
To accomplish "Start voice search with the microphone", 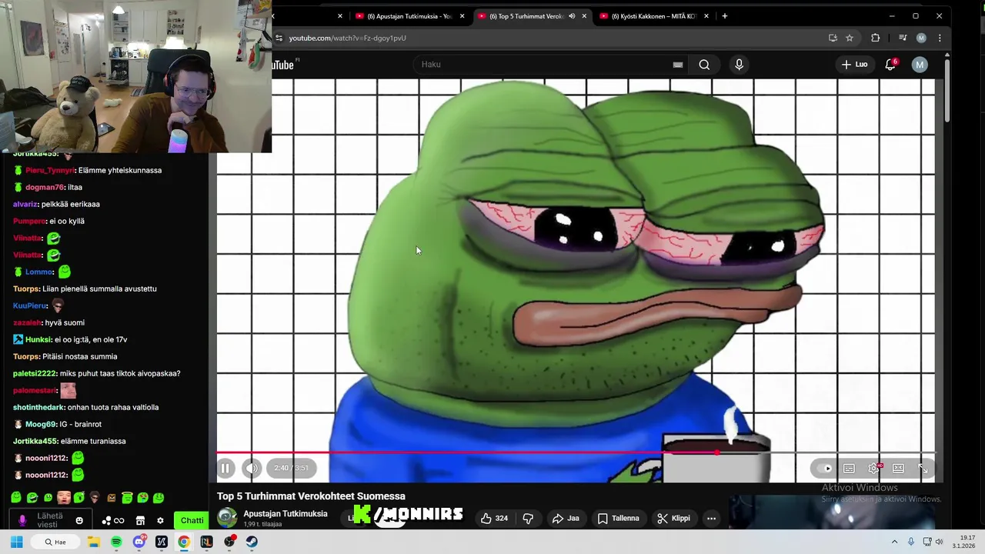I will (x=739, y=65).
